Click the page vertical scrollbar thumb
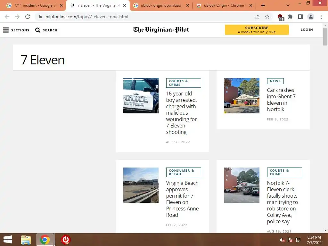328x246 pixels. click(325, 37)
